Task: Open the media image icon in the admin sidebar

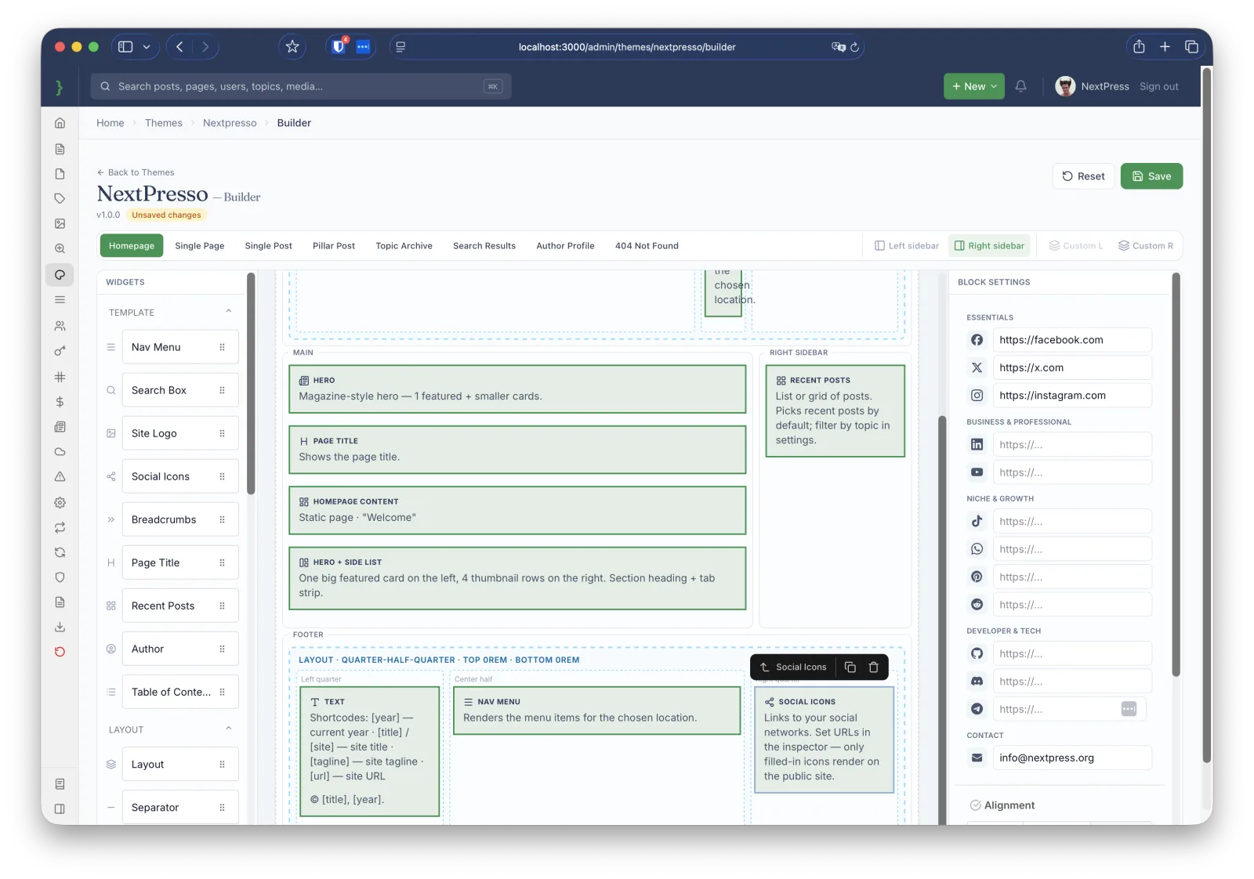Action: tap(60, 223)
